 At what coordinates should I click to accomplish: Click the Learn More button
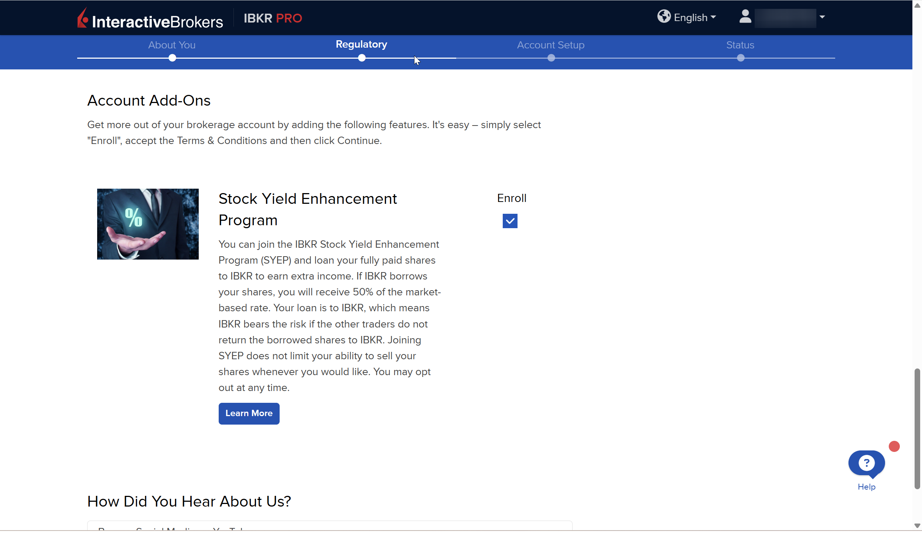point(249,414)
